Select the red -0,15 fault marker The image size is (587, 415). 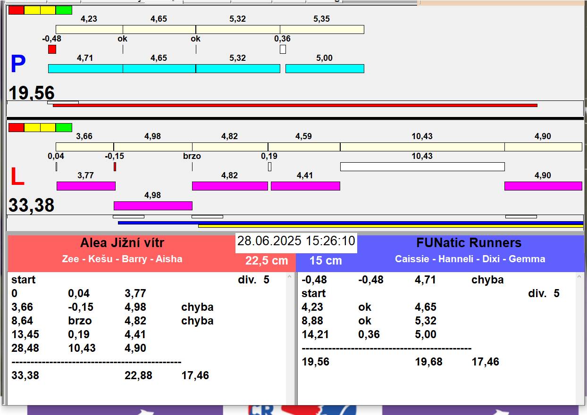pyautogui.click(x=115, y=166)
